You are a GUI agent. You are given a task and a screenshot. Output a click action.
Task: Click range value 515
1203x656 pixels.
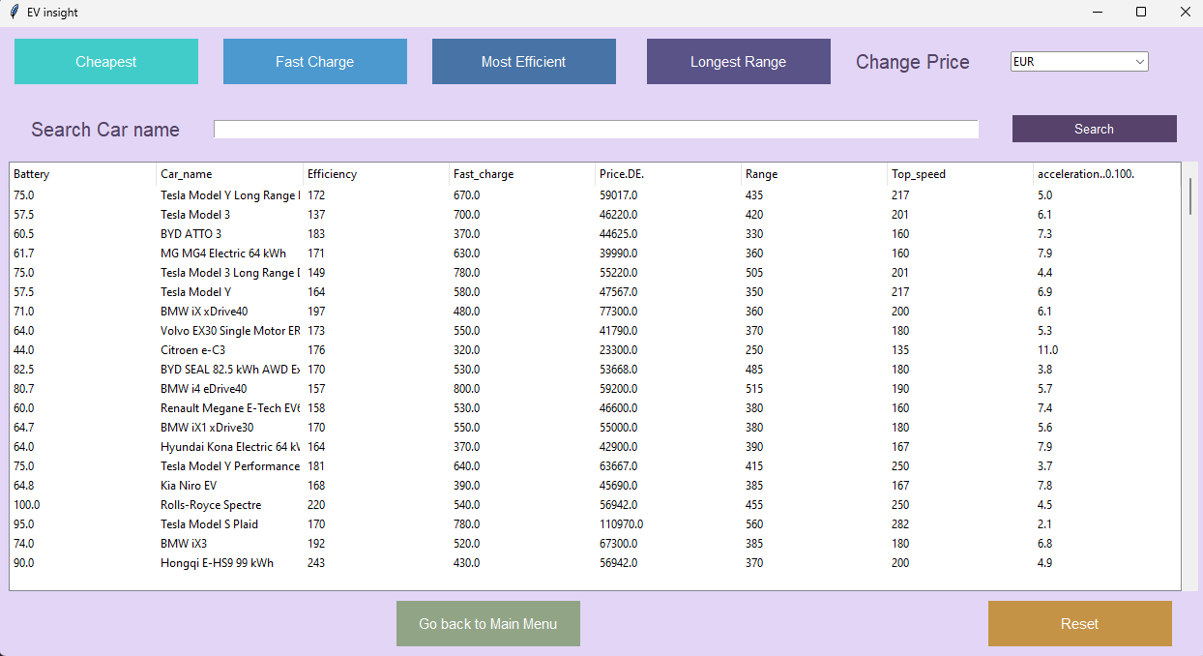coord(754,389)
